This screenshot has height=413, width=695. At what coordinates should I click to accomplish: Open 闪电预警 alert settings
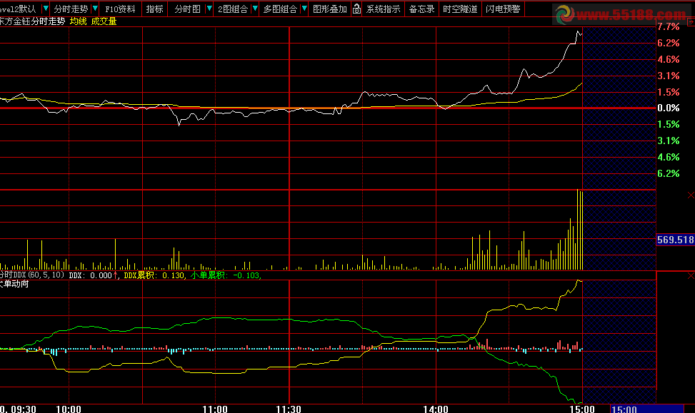[503, 9]
